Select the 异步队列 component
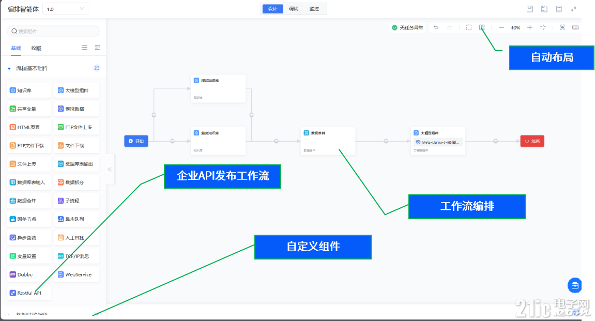 [77, 219]
